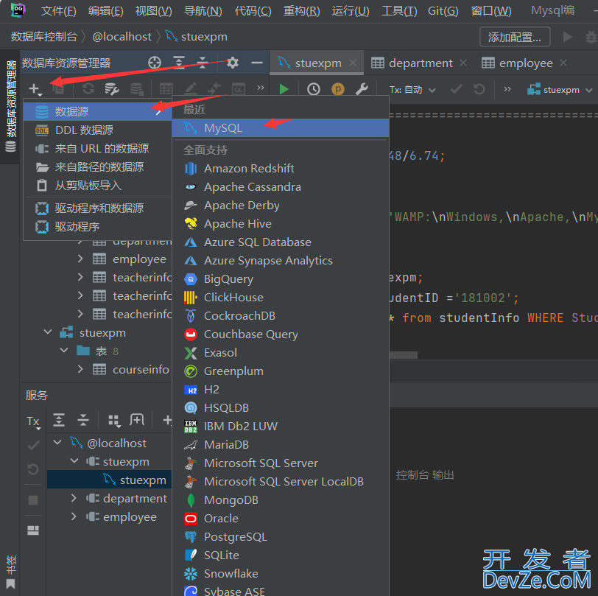Open the table view icon in database toolbar

(166, 89)
